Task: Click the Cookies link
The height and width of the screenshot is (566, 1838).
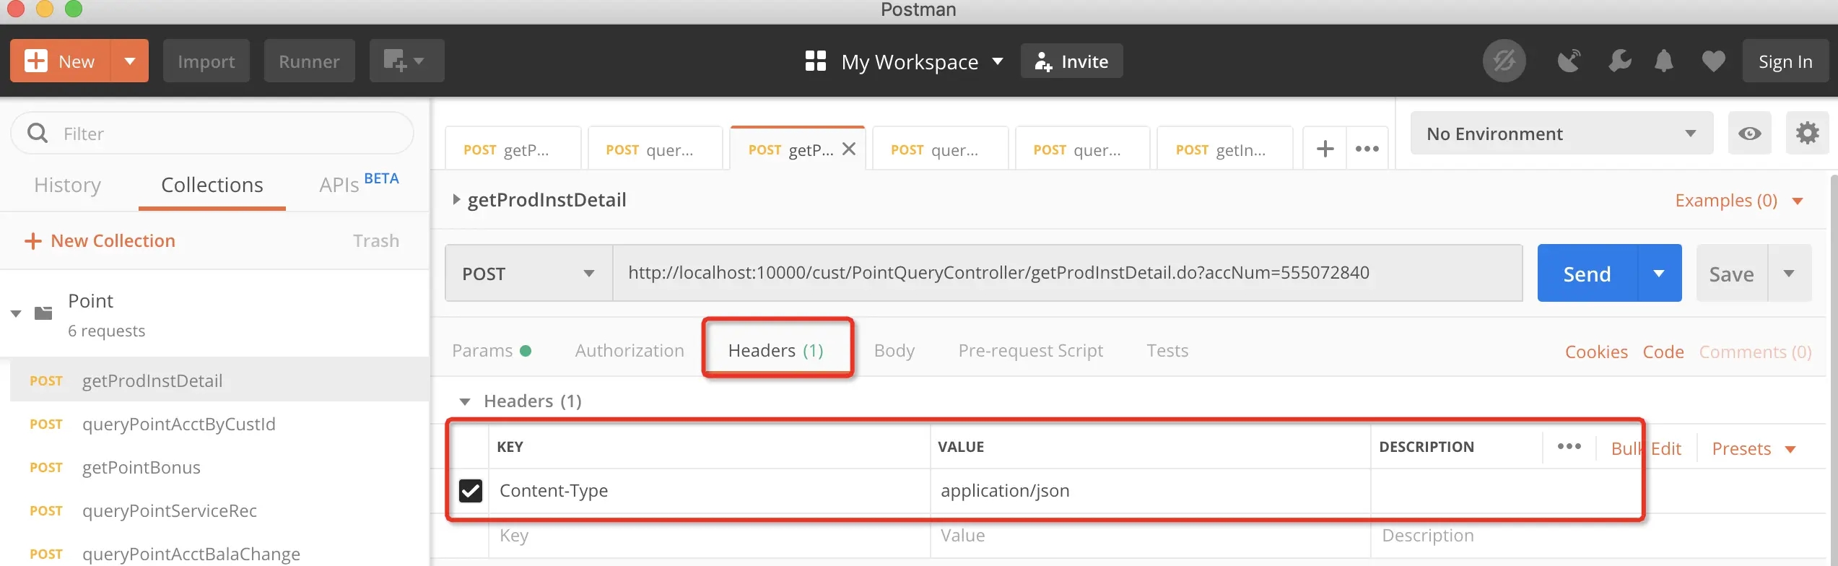Action: point(1596,352)
